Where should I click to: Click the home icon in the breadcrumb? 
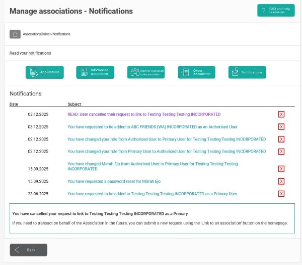[x=15, y=34]
